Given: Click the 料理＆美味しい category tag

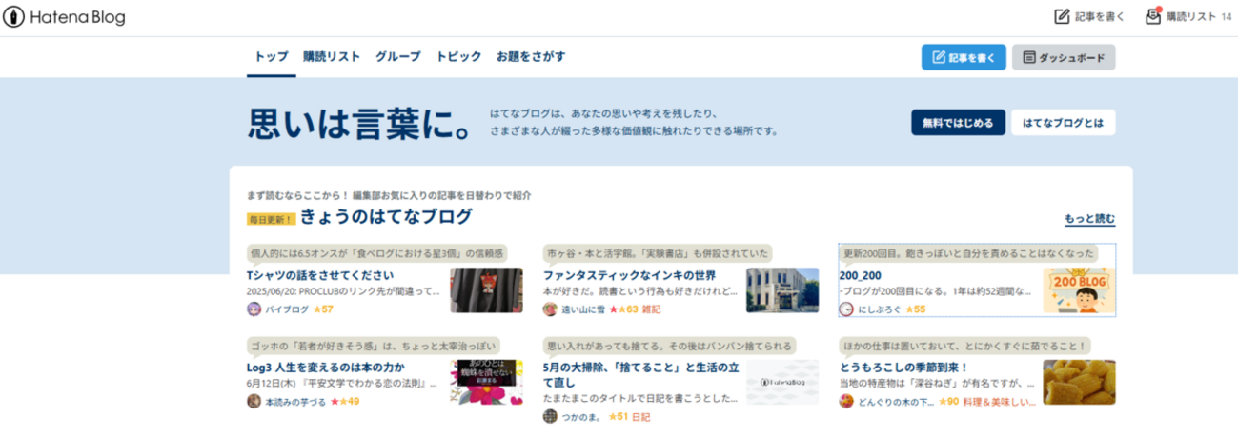Looking at the screenshot, I should click(x=1001, y=402).
